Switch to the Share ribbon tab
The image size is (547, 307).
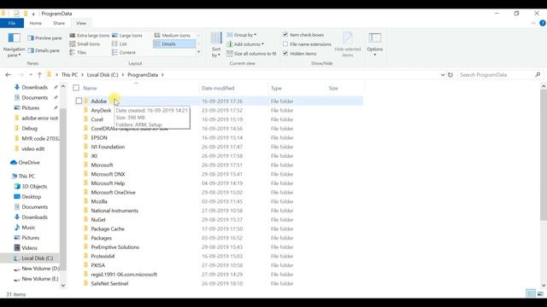59,23
